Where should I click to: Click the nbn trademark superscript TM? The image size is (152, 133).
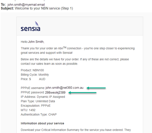point(65,47)
